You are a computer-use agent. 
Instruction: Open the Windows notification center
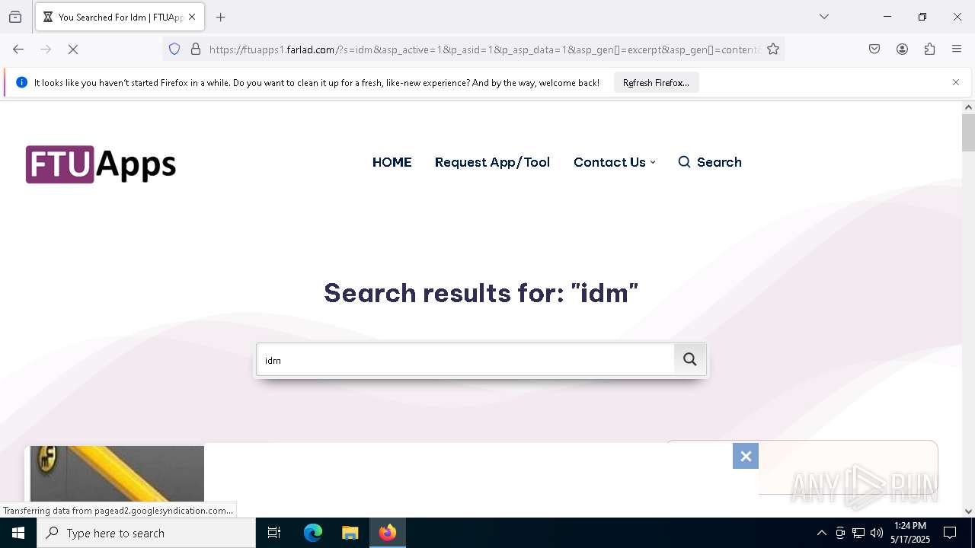tap(950, 533)
